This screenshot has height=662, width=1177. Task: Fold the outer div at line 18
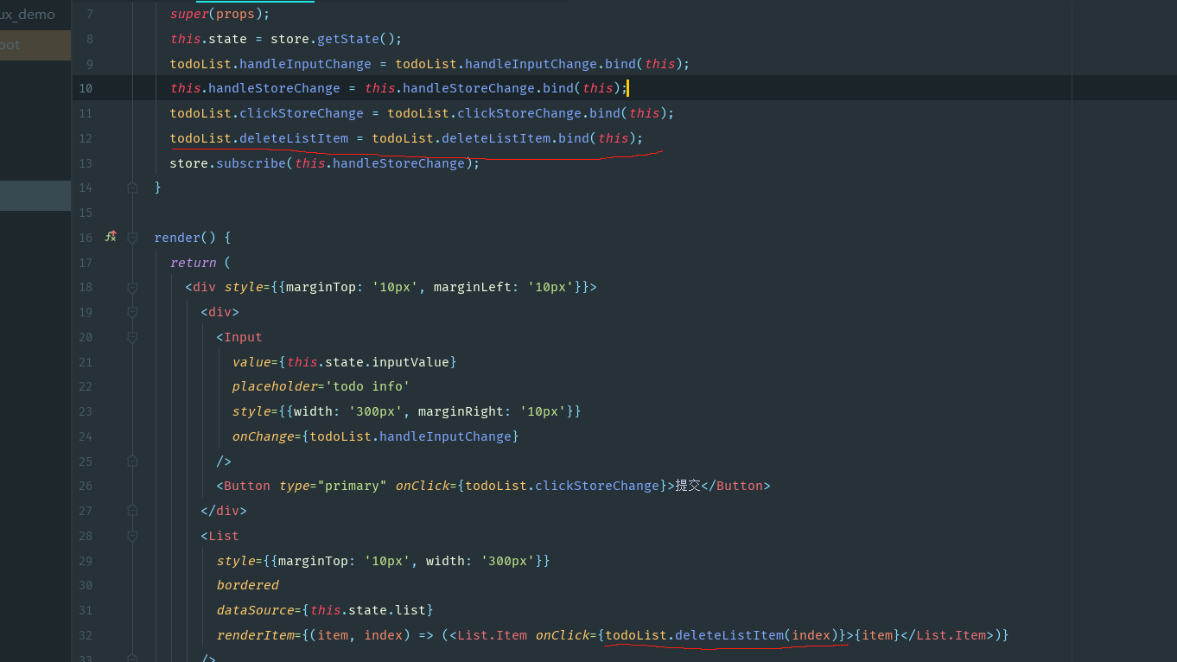132,287
